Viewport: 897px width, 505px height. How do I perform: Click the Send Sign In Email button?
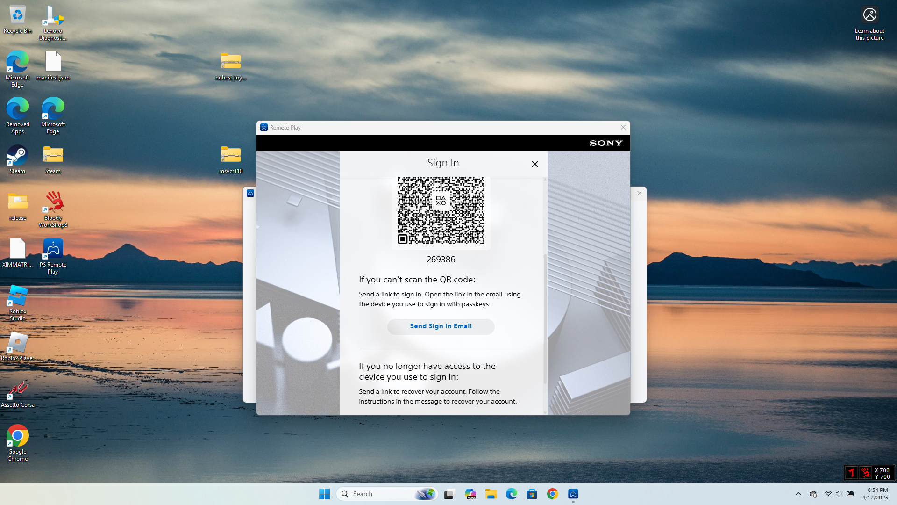[441, 326]
